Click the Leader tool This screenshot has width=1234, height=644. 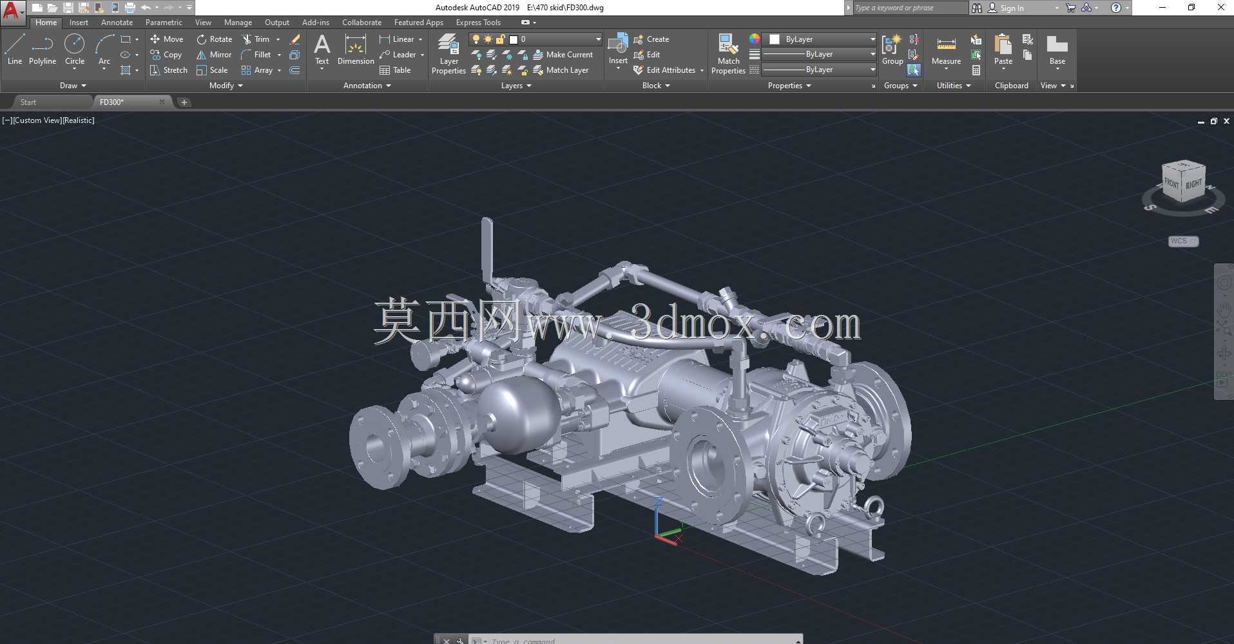[x=398, y=55]
